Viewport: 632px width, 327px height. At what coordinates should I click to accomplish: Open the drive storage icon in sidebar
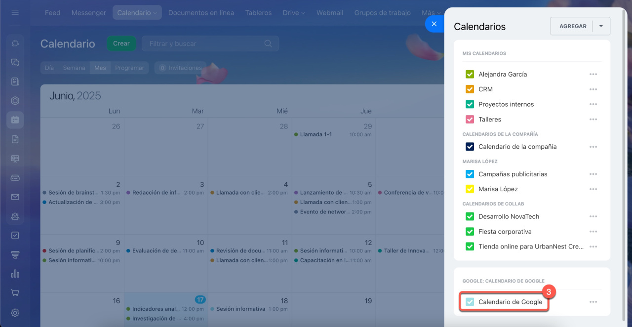(x=15, y=178)
